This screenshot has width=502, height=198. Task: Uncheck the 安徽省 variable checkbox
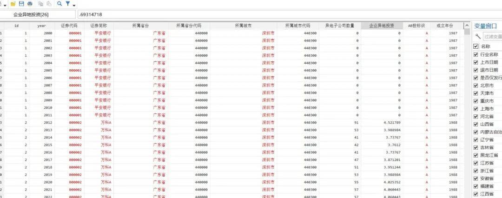476,178
